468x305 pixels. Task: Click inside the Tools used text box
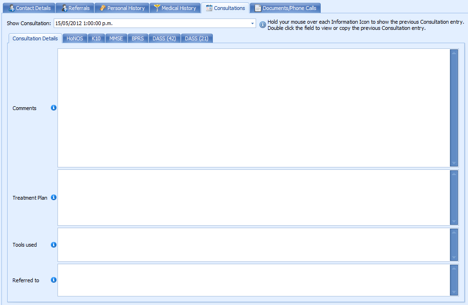(x=254, y=245)
